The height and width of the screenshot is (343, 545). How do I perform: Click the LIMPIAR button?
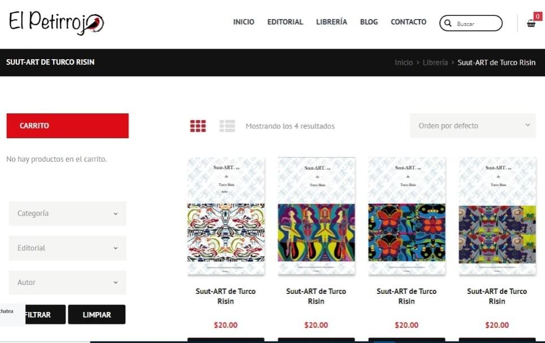[x=97, y=315]
